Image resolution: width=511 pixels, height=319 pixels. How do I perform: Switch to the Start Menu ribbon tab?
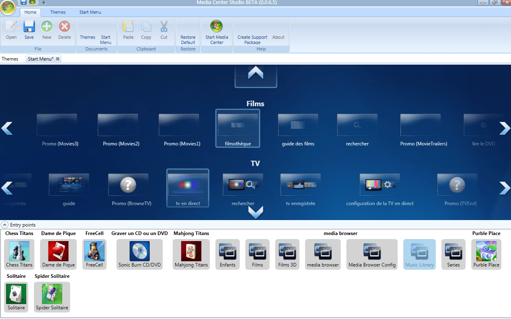click(90, 12)
